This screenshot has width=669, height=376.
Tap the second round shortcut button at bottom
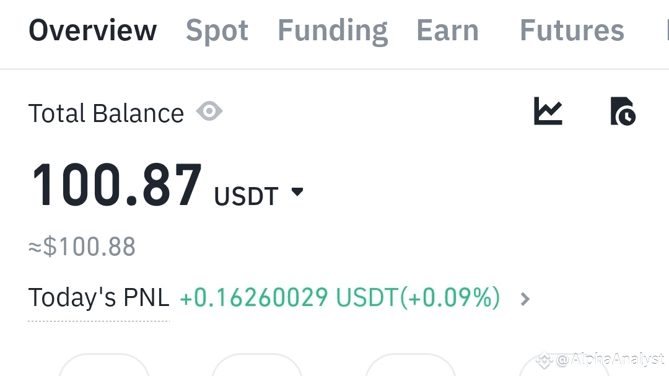[257, 365]
